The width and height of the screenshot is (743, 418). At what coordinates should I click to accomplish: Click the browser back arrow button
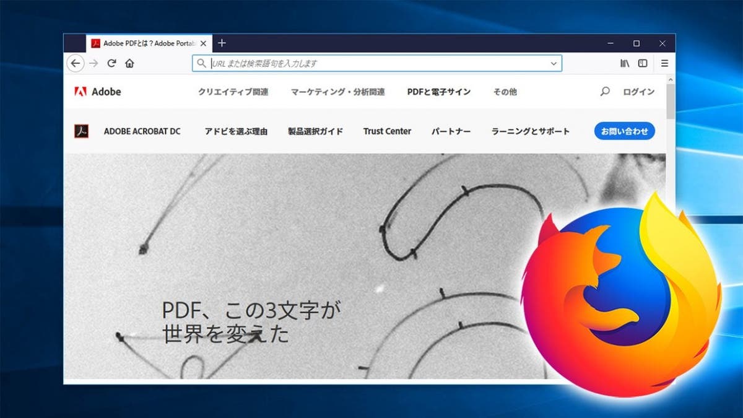pyautogui.click(x=75, y=63)
